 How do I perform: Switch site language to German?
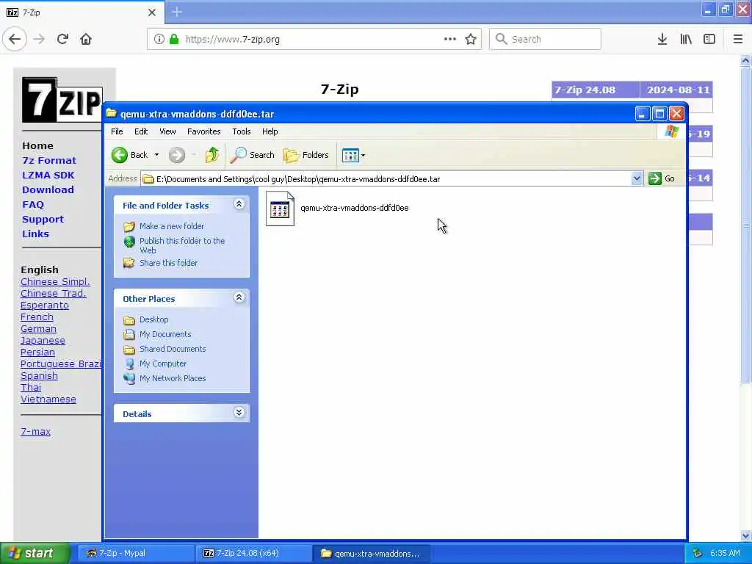pyautogui.click(x=38, y=329)
